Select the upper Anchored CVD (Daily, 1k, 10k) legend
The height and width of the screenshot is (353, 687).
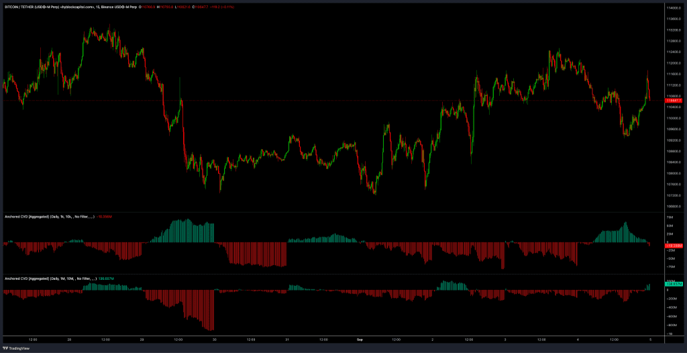tap(48, 217)
